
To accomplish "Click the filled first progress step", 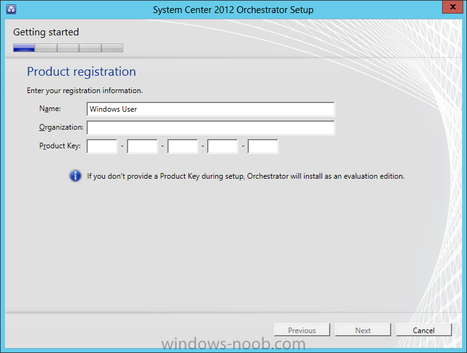I will point(24,48).
